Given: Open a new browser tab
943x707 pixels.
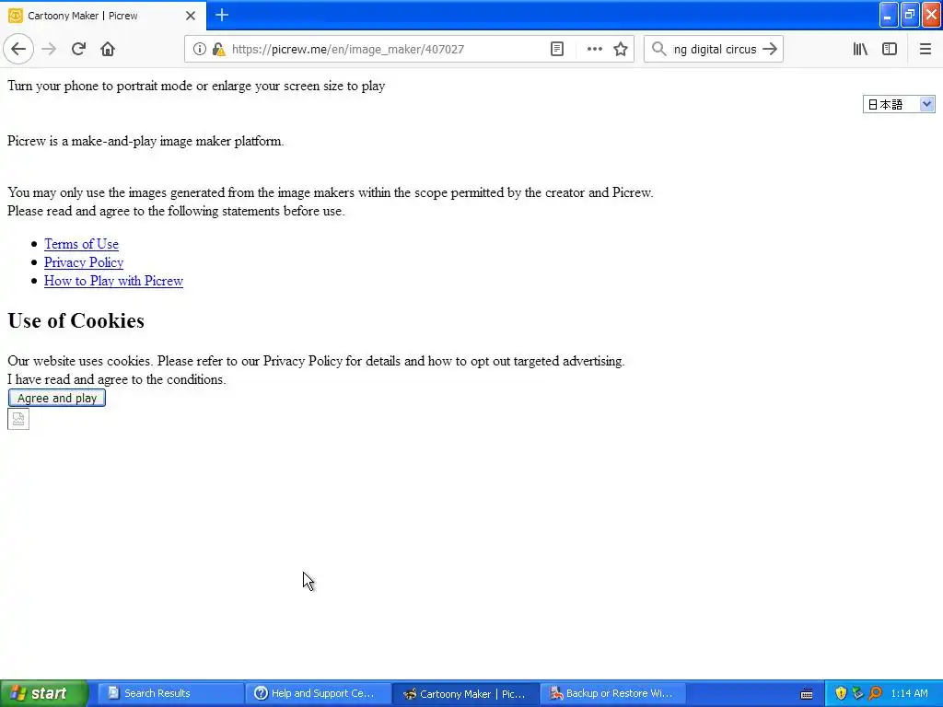Looking at the screenshot, I should (222, 15).
